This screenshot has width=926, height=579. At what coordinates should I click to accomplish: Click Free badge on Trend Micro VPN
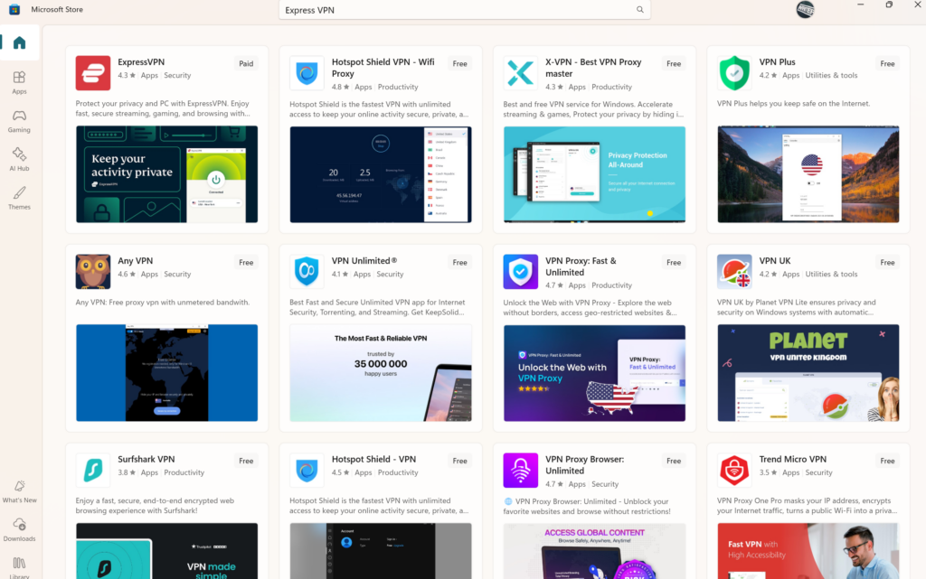(x=887, y=461)
